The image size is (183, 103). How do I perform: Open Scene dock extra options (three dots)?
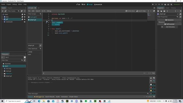25,11
